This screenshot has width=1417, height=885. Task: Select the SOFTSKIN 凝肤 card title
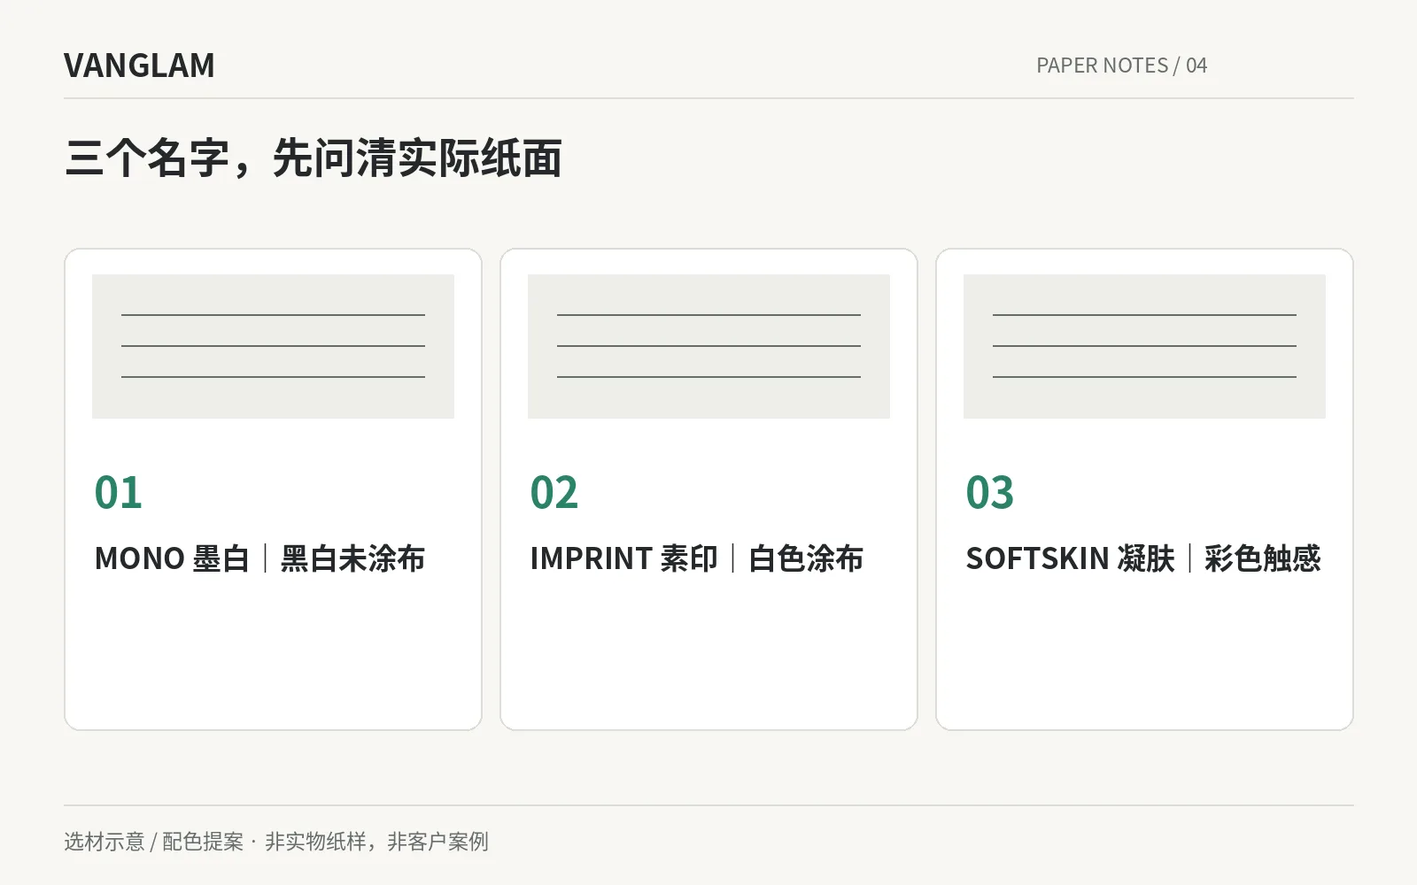(1142, 558)
